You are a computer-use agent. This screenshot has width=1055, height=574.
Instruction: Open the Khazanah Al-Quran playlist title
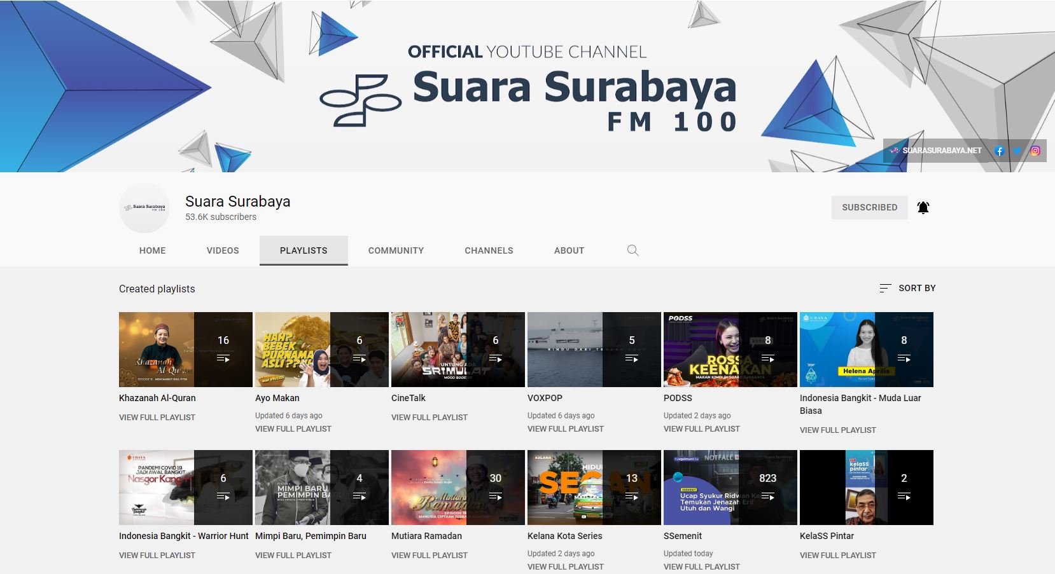(157, 398)
